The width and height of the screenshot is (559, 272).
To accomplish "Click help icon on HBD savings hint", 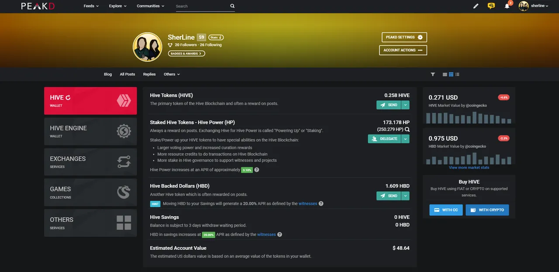I will (x=321, y=203).
